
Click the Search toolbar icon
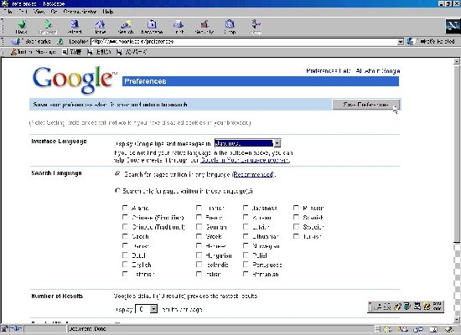[126, 27]
